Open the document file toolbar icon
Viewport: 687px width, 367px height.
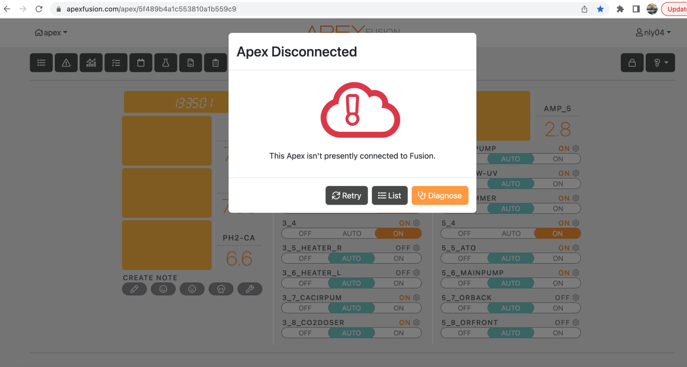[x=191, y=63]
